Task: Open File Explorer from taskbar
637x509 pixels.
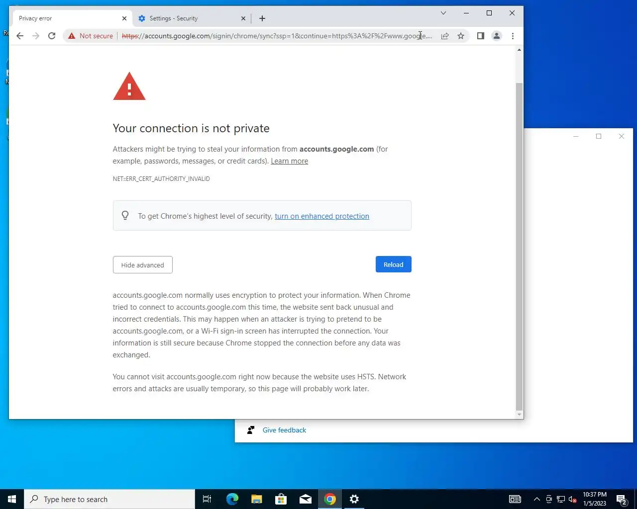Action: click(x=256, y=499)
